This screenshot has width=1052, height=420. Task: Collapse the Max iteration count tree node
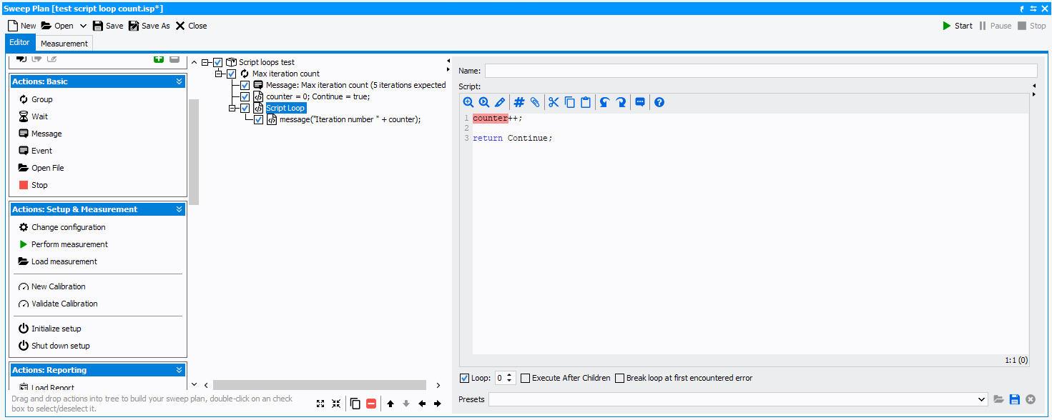pos(219,74)
